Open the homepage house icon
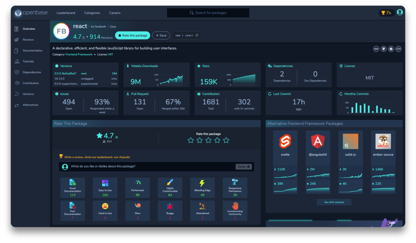Viewport: 416px width, 243px height. 391,49
